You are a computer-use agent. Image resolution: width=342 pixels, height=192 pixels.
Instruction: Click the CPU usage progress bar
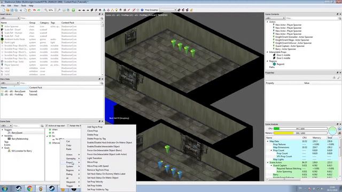click(300, 129)
